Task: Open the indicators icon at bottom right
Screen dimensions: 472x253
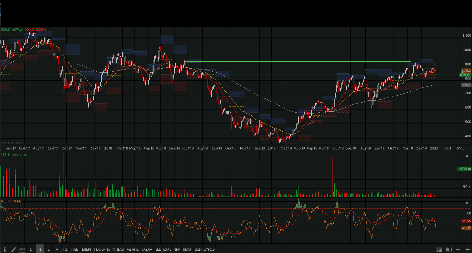Action: [439, 249]
